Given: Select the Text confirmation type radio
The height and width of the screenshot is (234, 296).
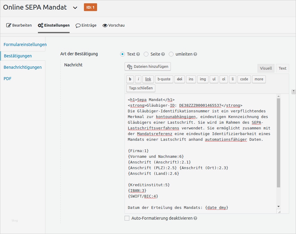Looking at the screenshot, I should point(122,54).
